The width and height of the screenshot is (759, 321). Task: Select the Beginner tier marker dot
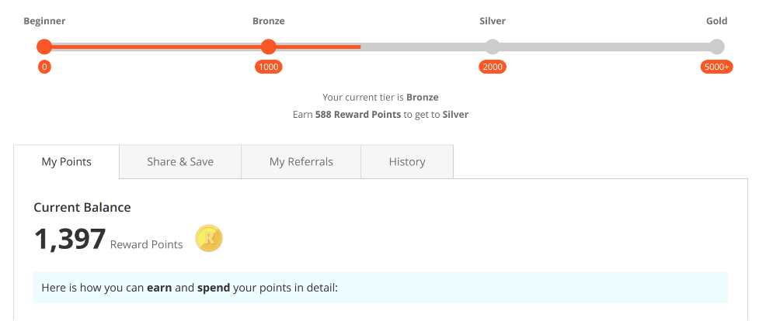coord(44,47)
